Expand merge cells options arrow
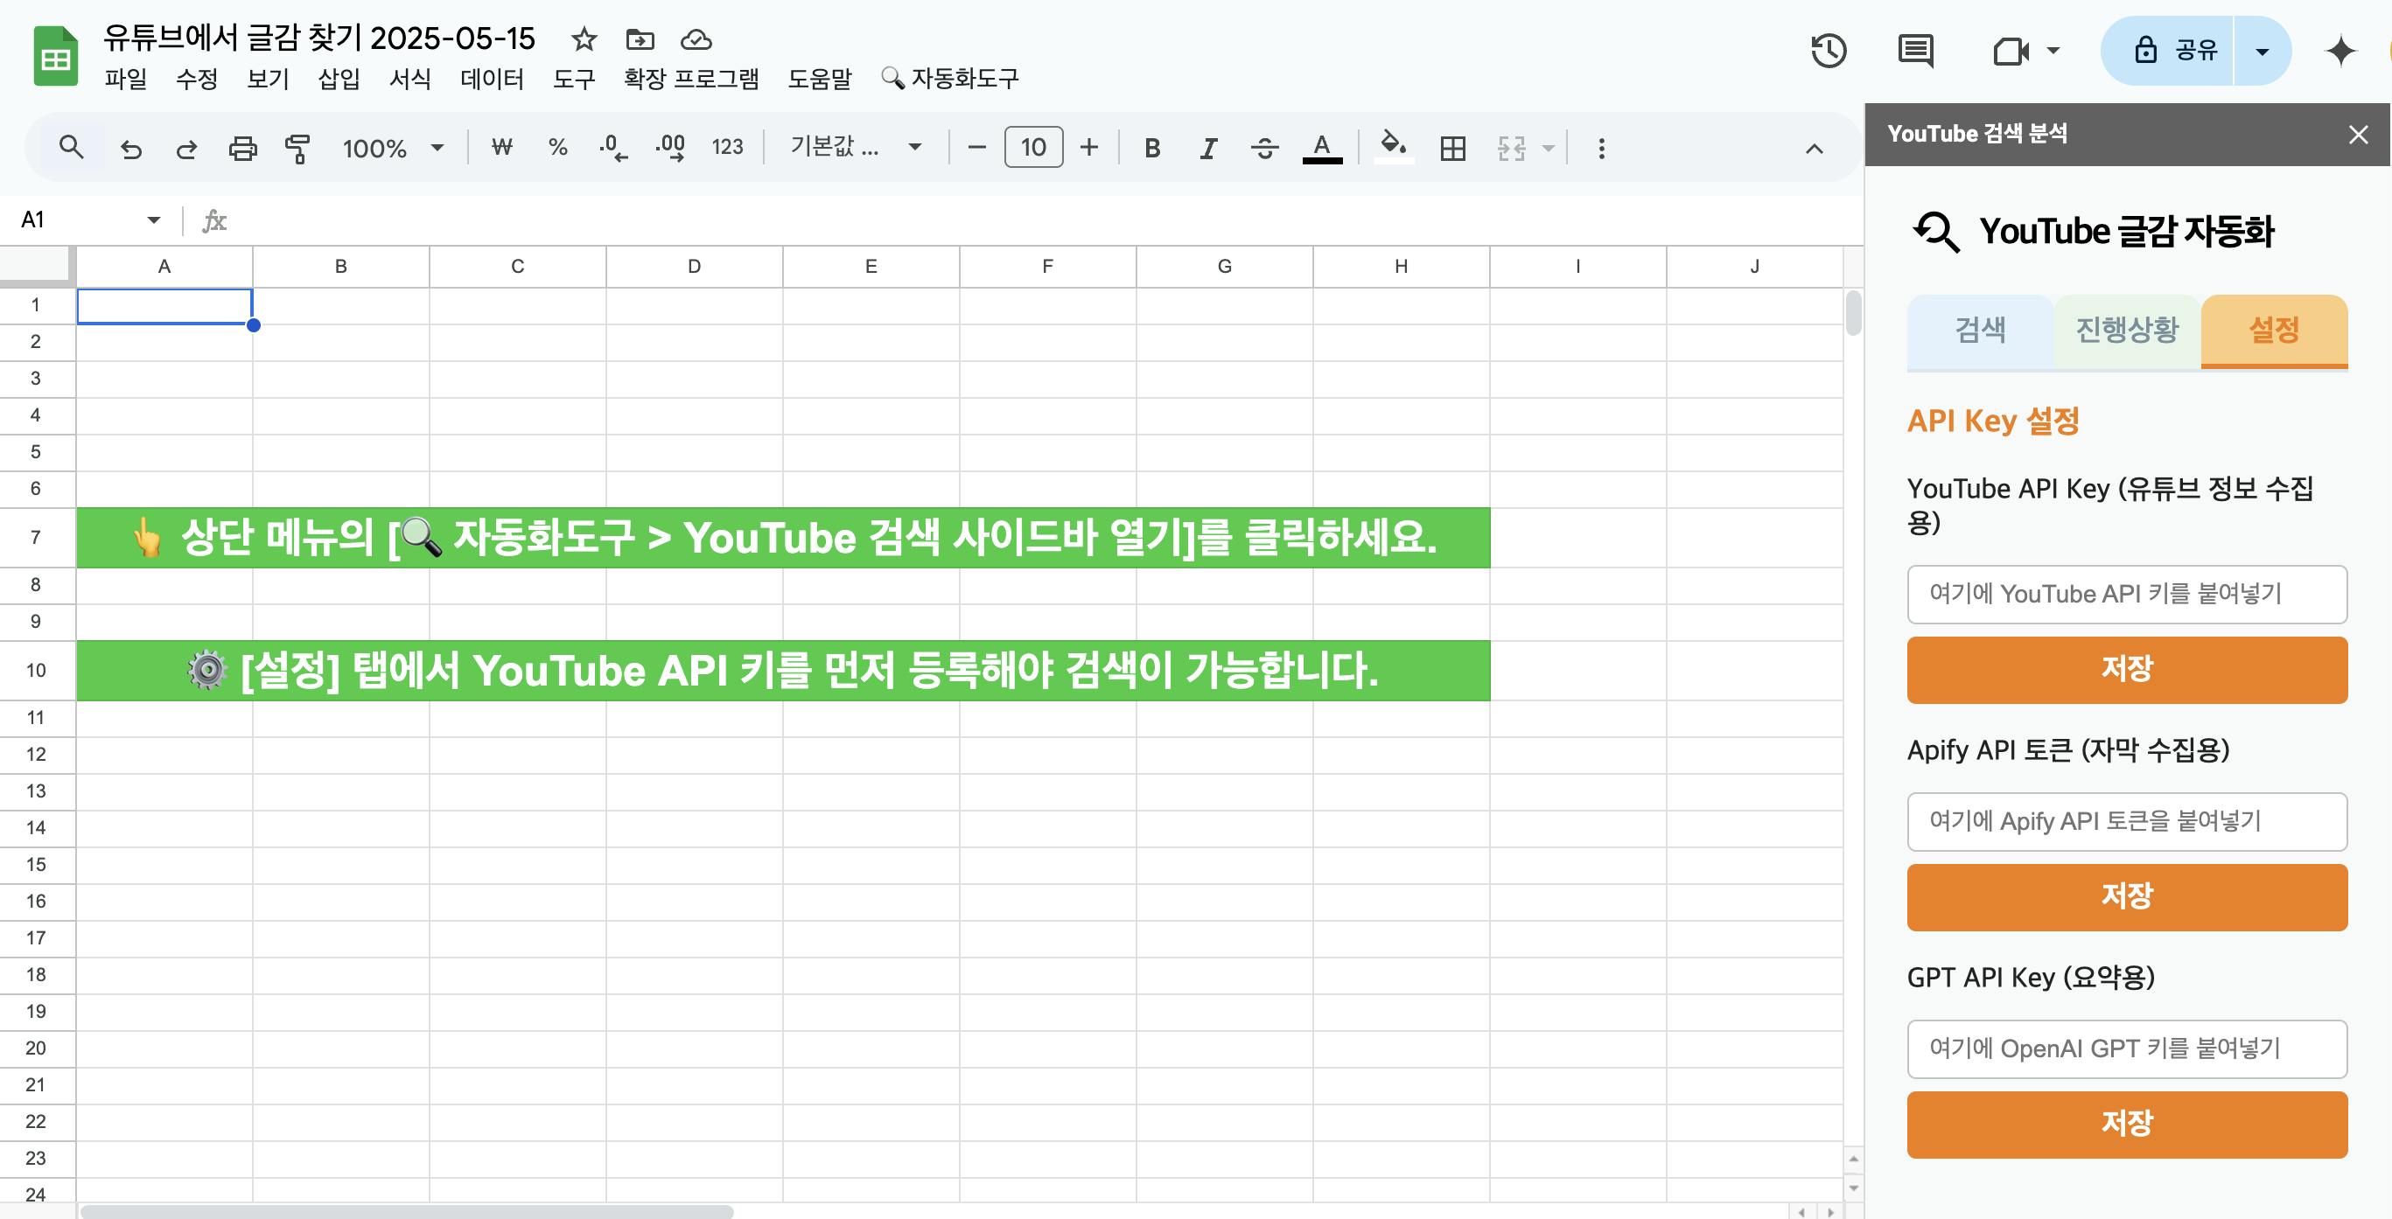Screen dimensions: 2392x1219 pyautogui.click(x=1548, y=148)
